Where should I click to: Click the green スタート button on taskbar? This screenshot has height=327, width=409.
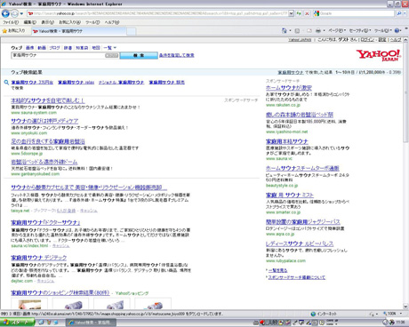(x=18, y=323)
